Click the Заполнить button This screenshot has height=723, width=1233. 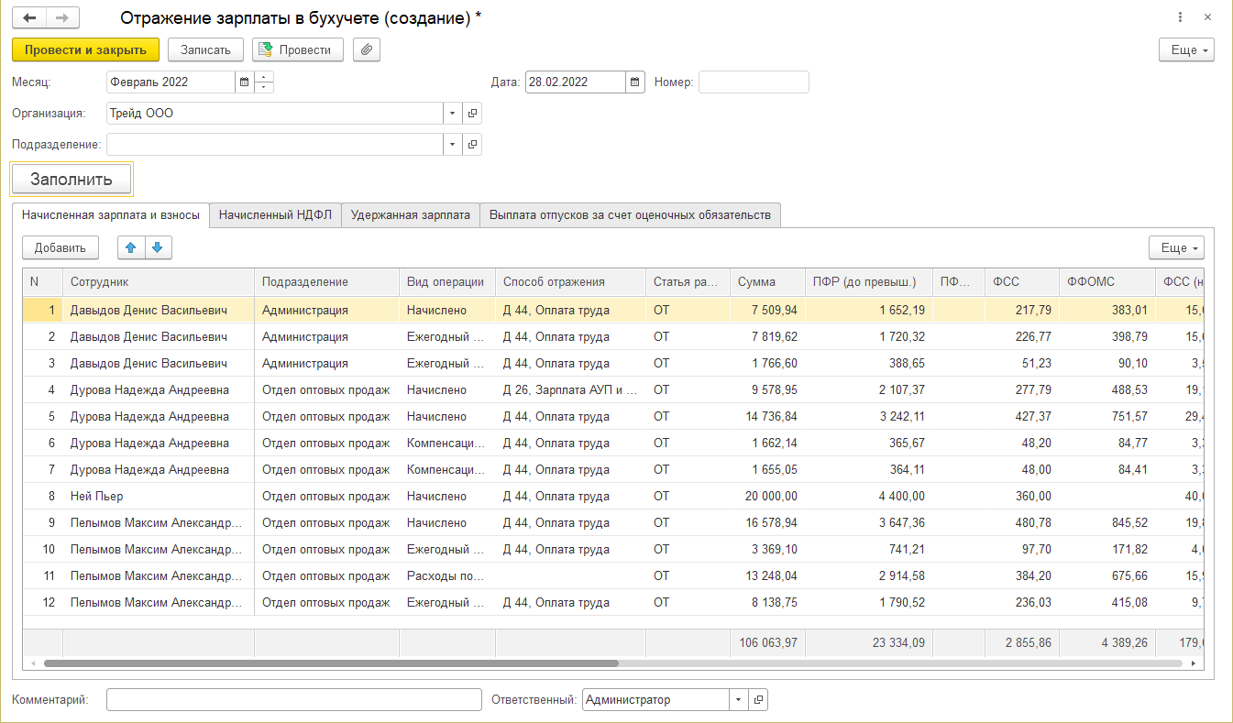click(x=72, y=180)
